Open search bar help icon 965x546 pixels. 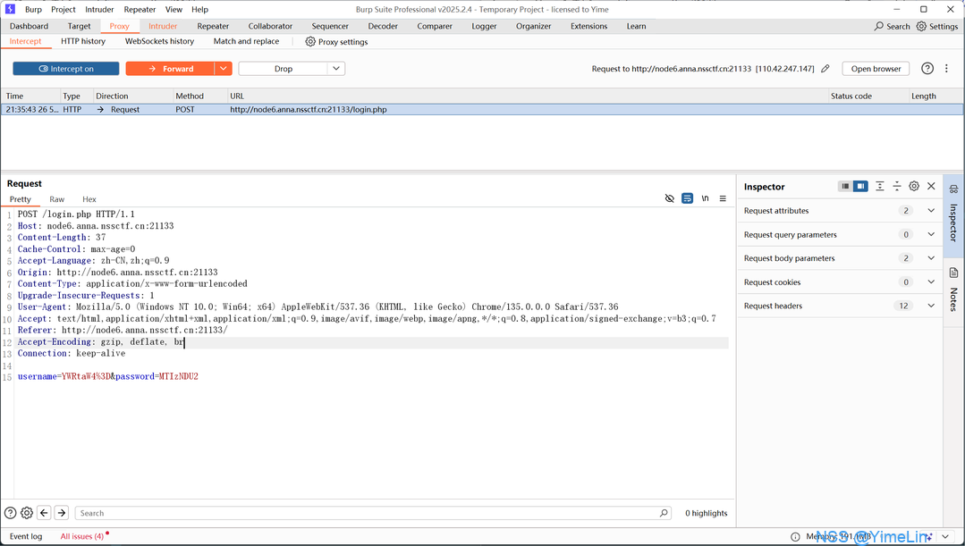[x=10, y=513]
